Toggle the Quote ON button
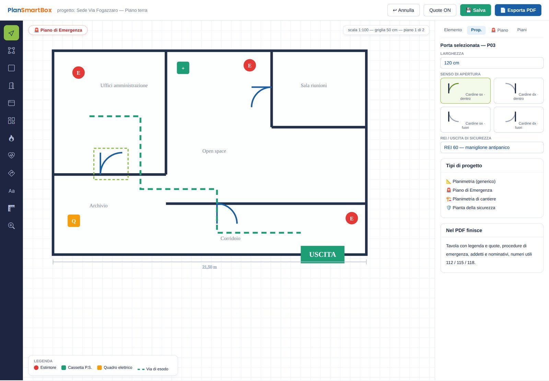549x381 pixels. (x=440, y=10)
